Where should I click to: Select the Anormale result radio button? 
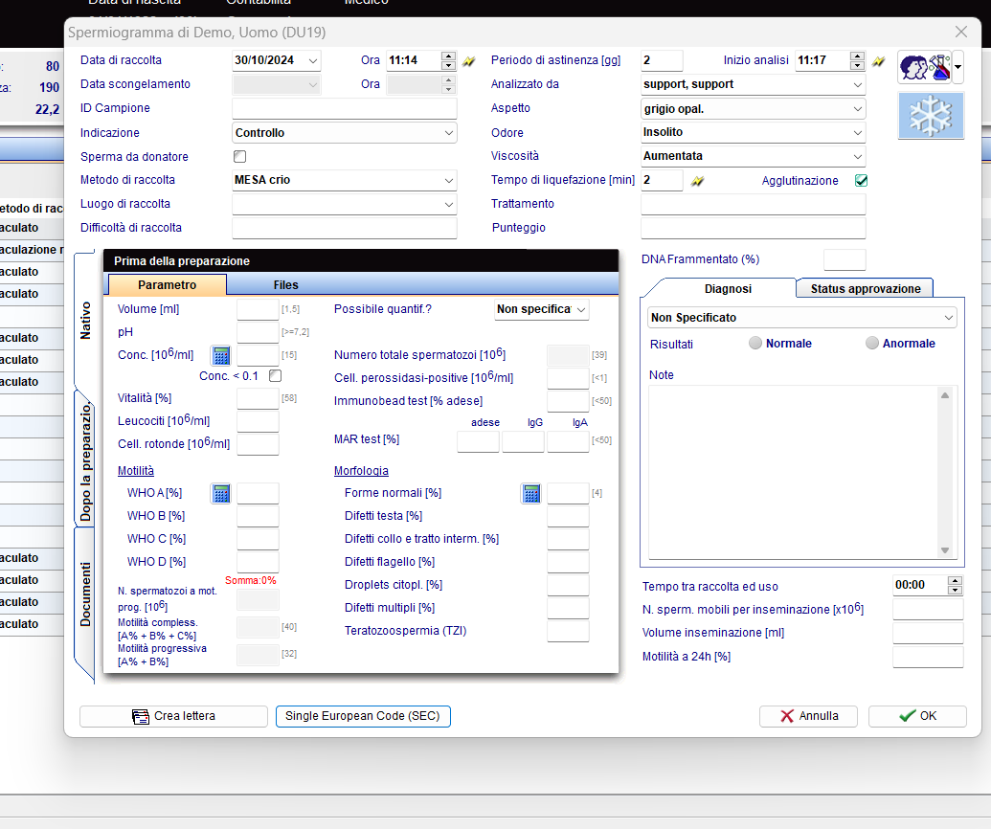click(872, 343)
